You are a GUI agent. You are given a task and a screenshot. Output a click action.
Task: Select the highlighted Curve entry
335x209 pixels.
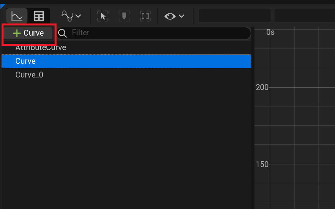click(26, 61)
